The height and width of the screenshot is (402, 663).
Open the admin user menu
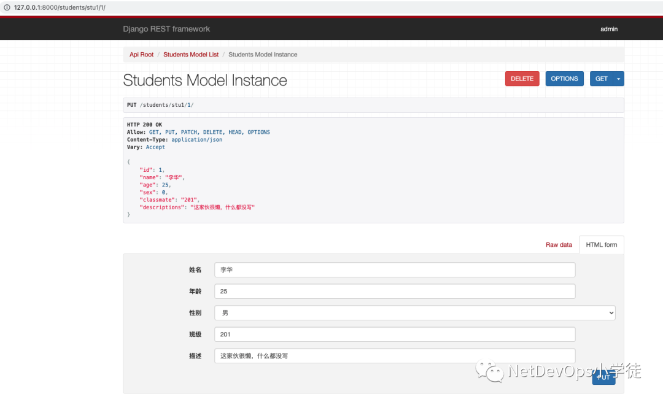[609, 29]
